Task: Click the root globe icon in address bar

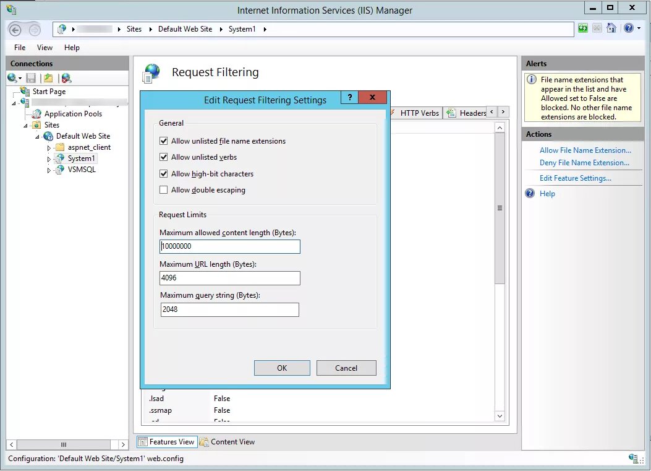Action: click(62, 29)
